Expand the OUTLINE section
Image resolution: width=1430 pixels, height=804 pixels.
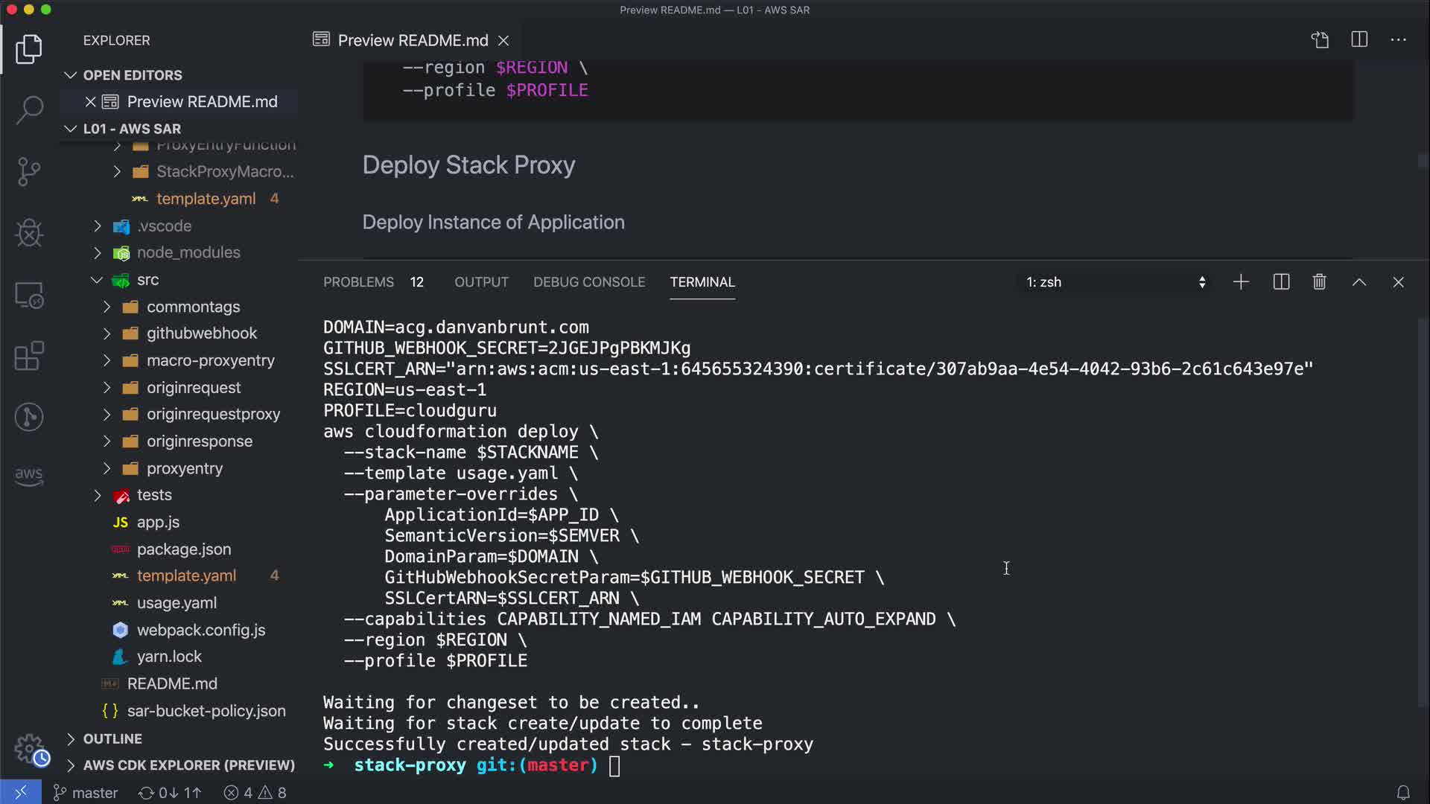click(112, 738)
